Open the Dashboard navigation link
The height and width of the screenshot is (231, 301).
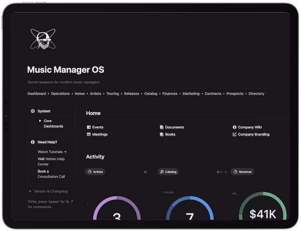pyautogui.click(x=37, y=93)
